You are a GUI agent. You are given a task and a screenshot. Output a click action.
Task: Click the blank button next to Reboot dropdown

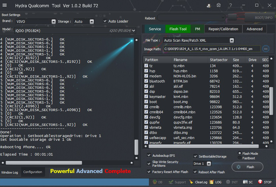pyautogui.click(x=232, y=17)
